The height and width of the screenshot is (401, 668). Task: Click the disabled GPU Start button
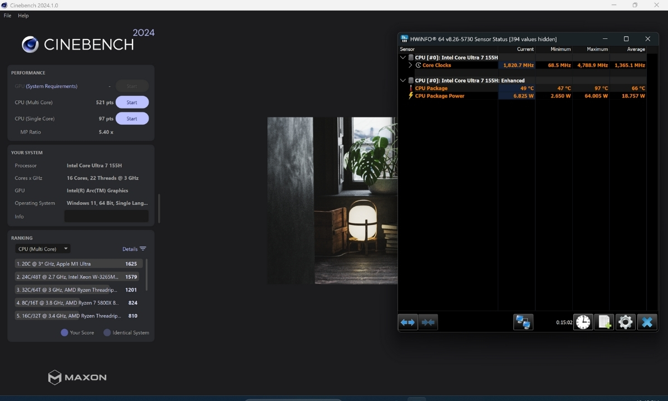point(132,86)
